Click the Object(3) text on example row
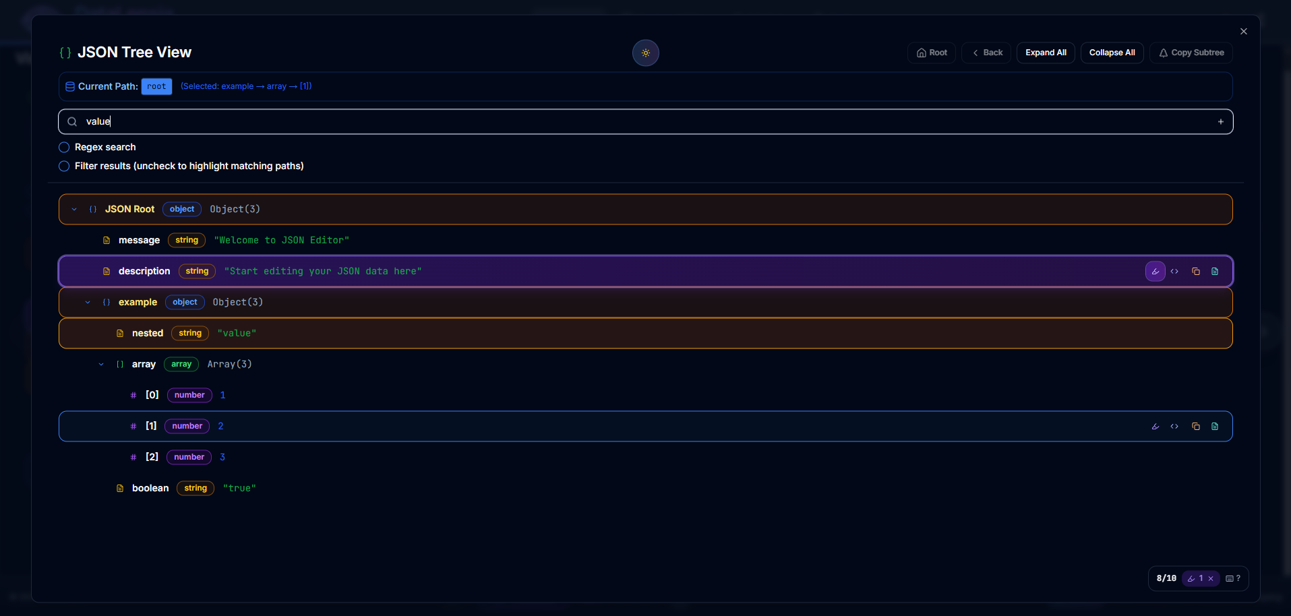This screenshot has width=1291, height=616. point(238,303)
